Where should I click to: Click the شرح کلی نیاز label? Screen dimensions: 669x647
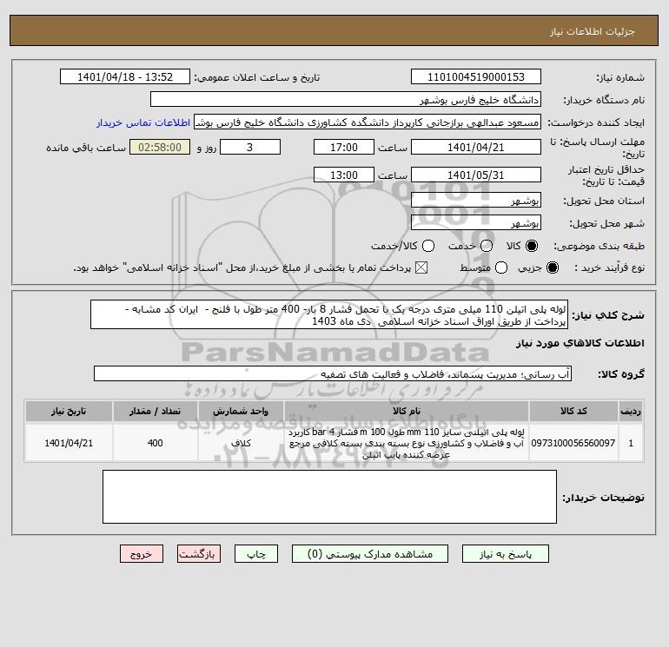608,315
